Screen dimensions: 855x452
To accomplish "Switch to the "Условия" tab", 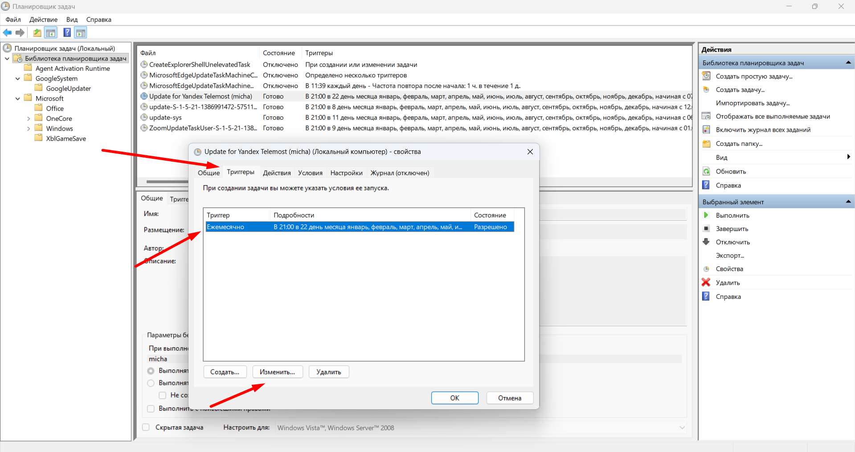I will [310, 173].
